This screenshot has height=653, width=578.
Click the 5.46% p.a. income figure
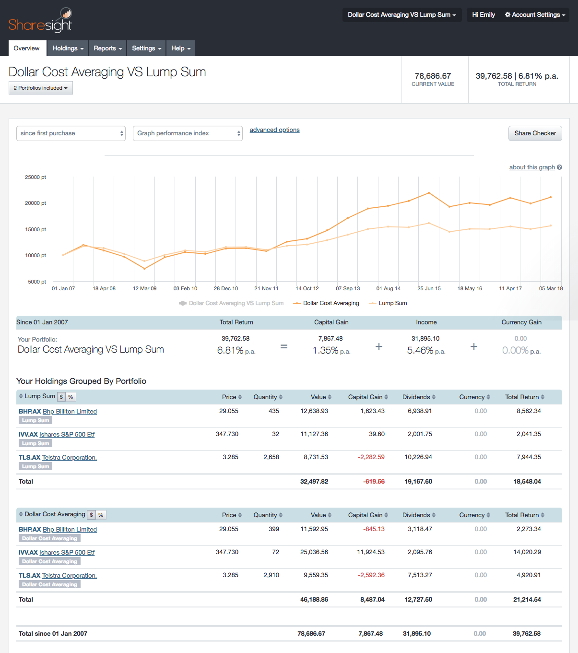coord(426,351)
